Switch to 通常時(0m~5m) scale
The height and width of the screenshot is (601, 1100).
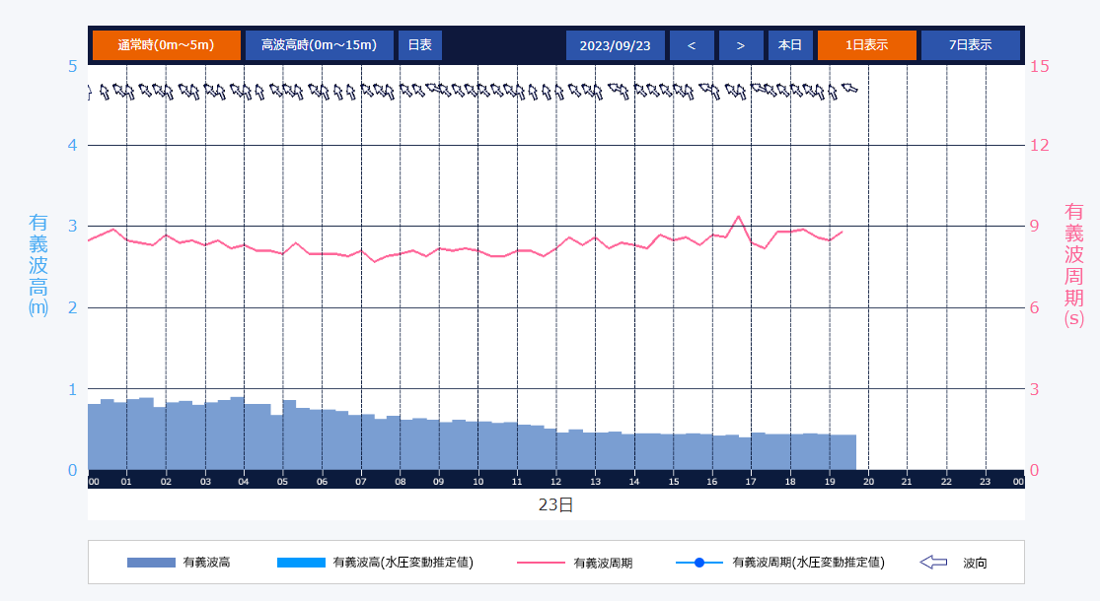pyautogui.click(x=166, y=45)
